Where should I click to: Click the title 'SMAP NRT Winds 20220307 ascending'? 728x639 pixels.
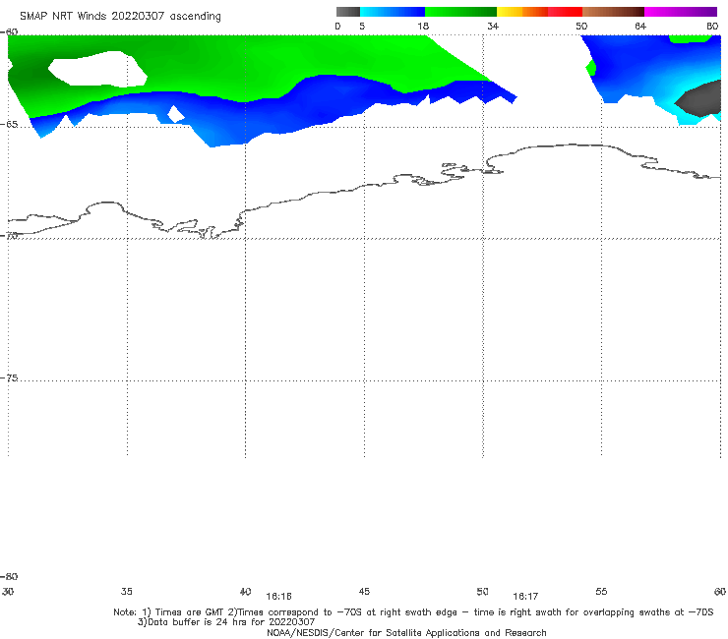pos(120,17)
